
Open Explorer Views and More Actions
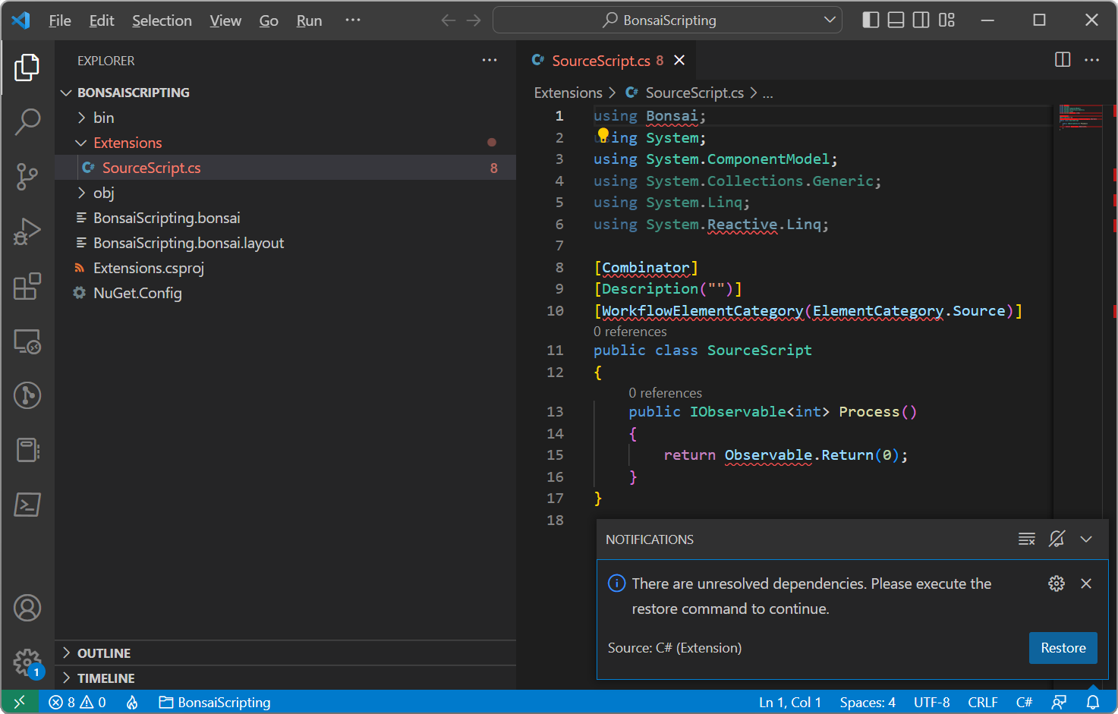[490, 60]
